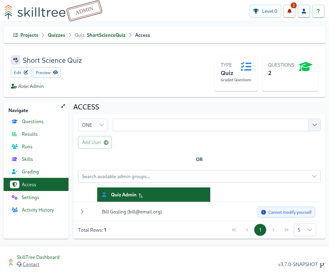The image size is (329, 275).
Task: Open notifications bell icon
Action: pyautogui.click(x=290, y=11)
